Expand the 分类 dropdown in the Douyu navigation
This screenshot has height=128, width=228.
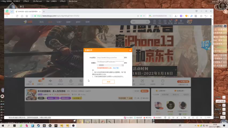[59, 22]
